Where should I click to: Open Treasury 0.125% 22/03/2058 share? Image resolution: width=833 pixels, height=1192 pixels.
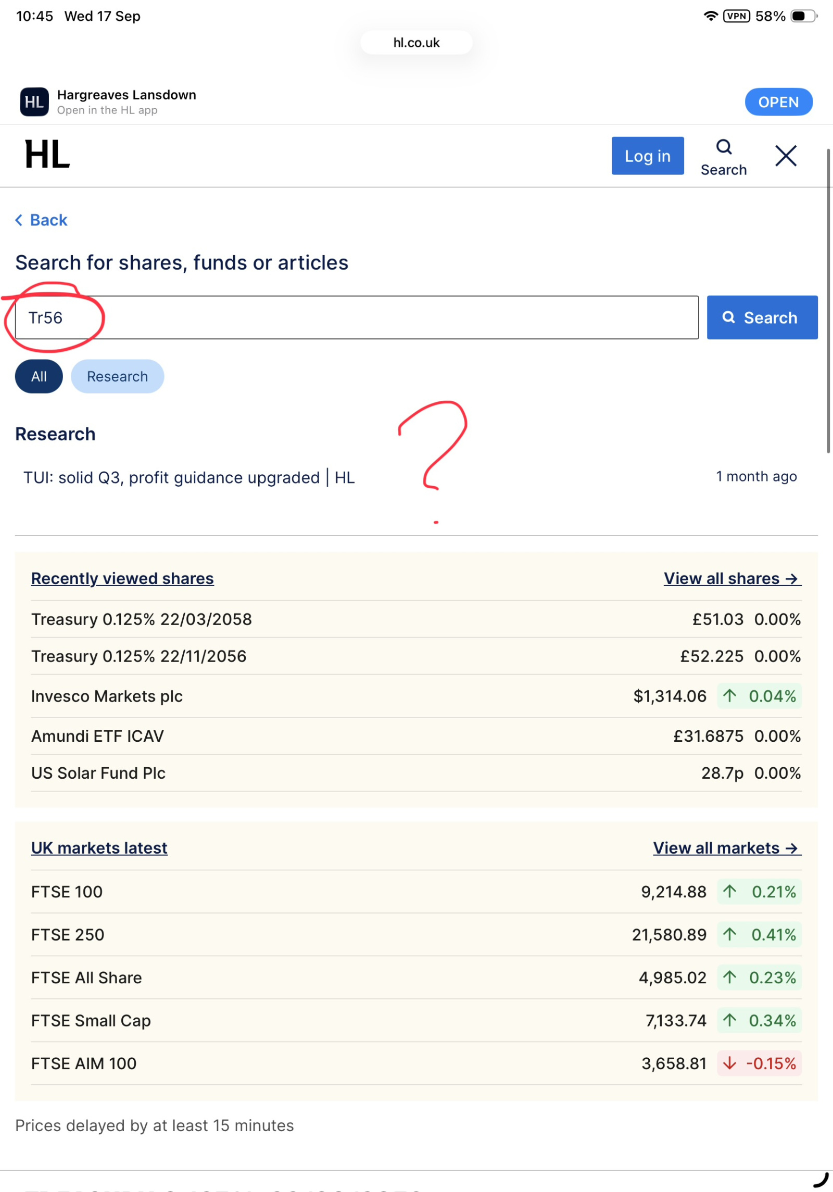(142, 619)
